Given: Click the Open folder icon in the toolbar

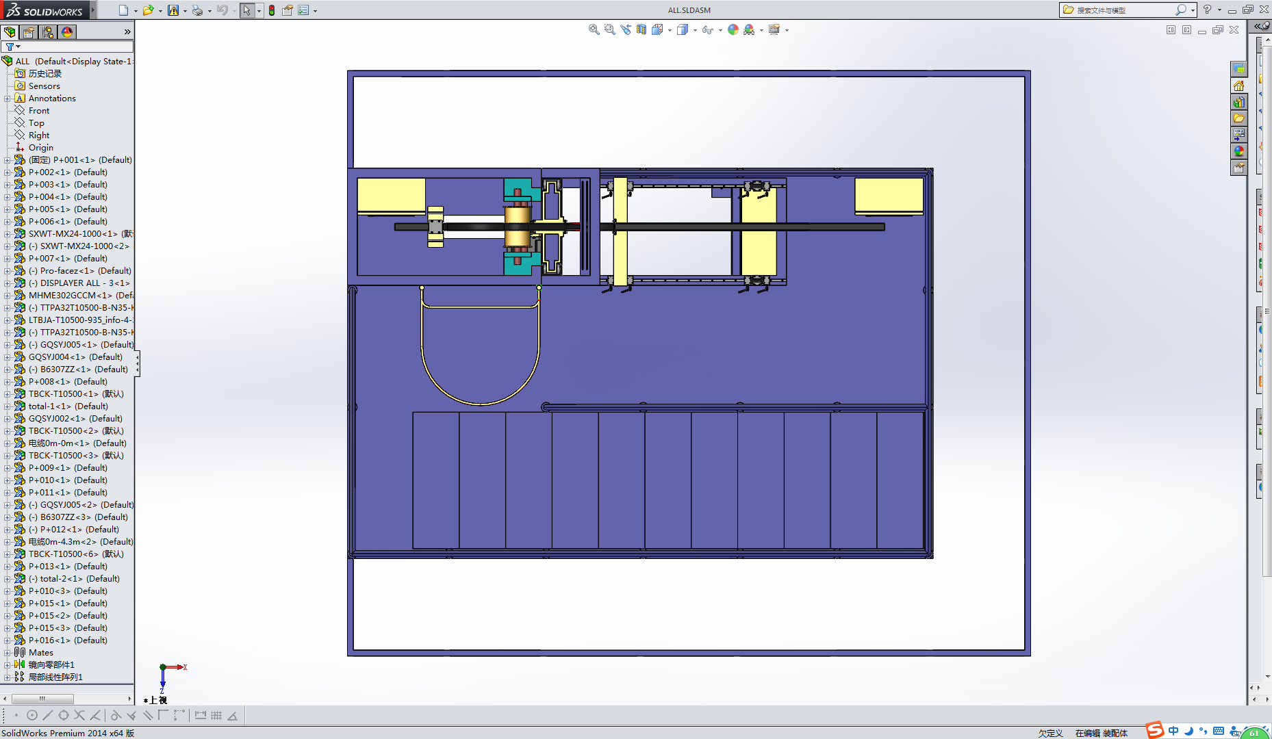Looking at the screenshot, I should [148, 10].
